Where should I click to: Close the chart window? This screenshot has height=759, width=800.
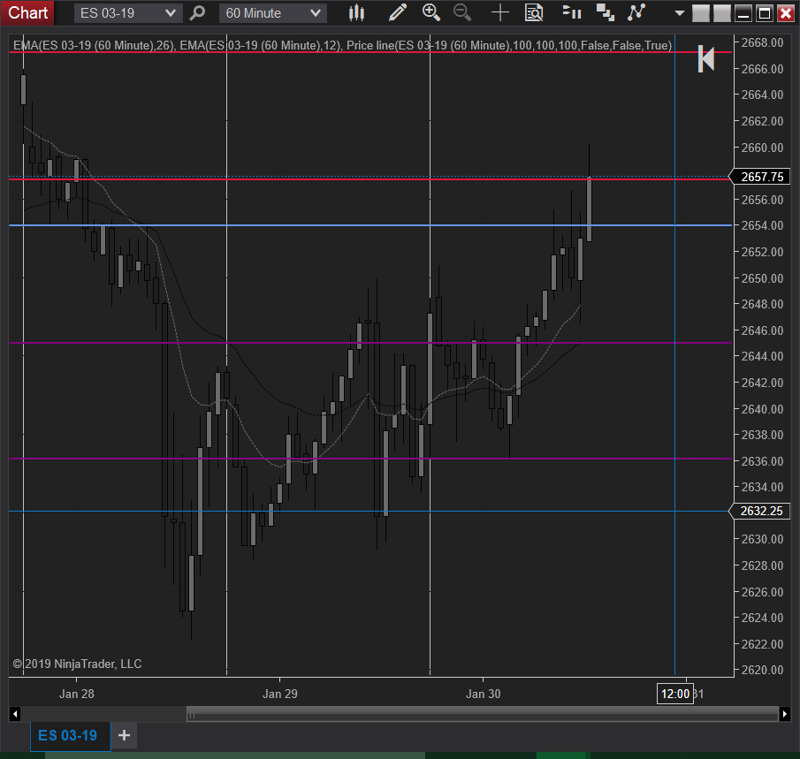coord(786,13)
